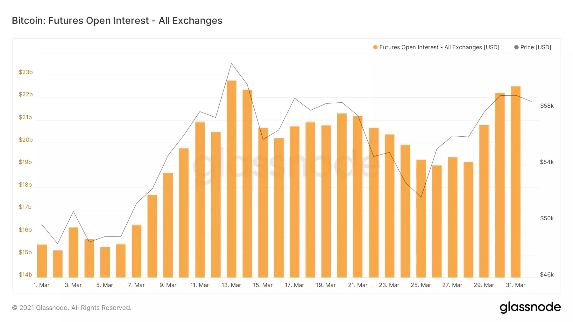Click the 2021 Glassnode copyright text
573x322 pixels.
click(72, 308)
